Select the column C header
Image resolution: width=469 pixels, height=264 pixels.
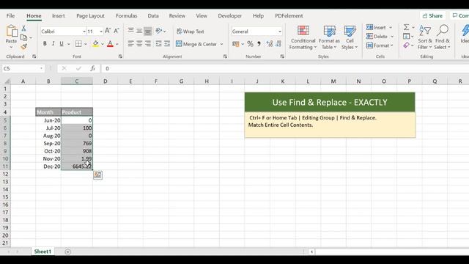pos(77,81)
